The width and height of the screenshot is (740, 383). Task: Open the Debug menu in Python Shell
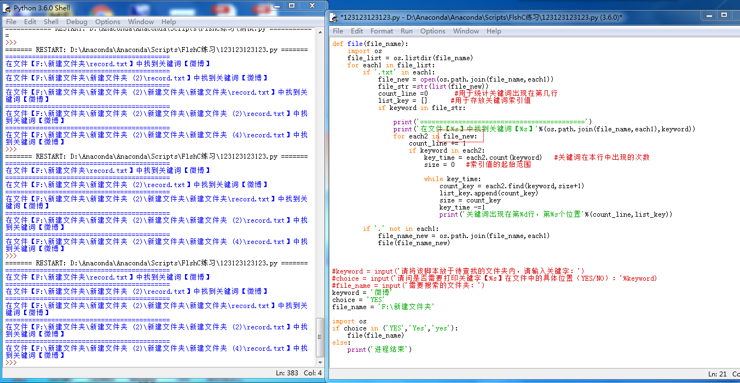tap(77, 22)
